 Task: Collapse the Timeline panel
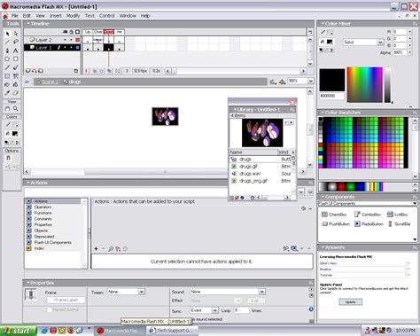28,23
